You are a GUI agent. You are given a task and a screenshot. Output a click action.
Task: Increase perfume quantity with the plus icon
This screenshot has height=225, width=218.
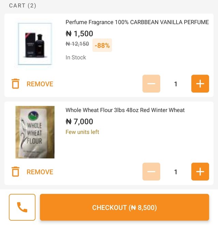coord(200,84)
